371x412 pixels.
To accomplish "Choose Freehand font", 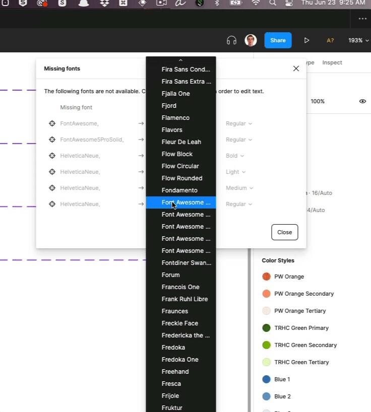I will 181,372.
